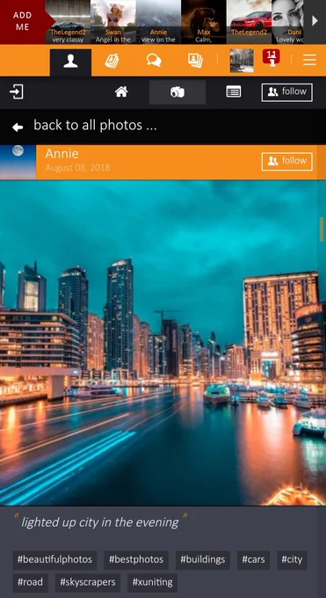Open TheLegend2 red car thumbnail
326x598 pixels.
(249, 22)
